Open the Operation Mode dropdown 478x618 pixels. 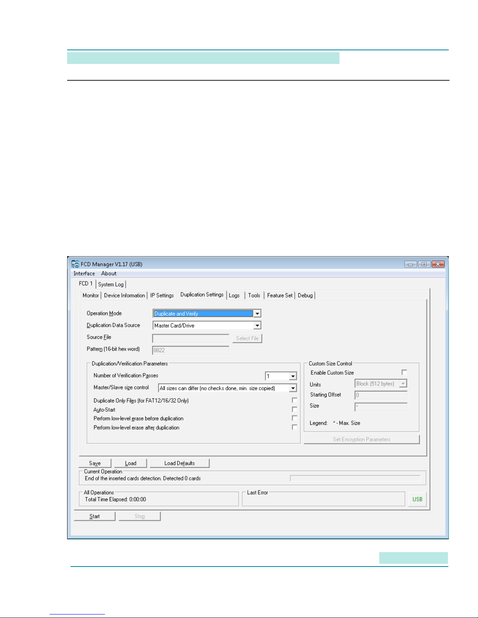tap(257, 313)
